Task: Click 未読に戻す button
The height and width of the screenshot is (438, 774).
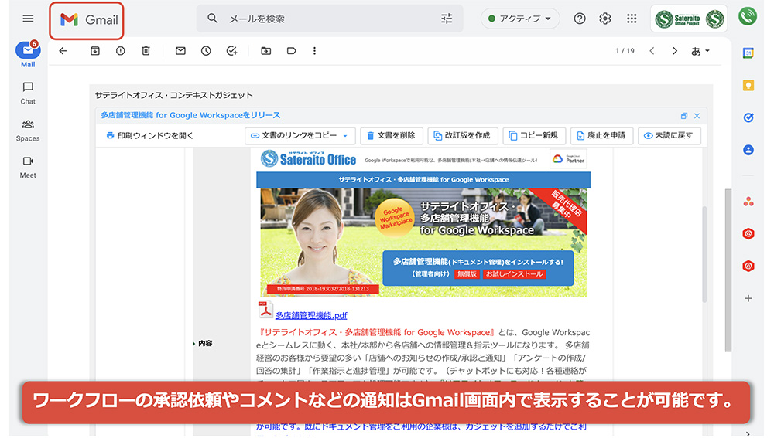Action: (x=670, y=135)
